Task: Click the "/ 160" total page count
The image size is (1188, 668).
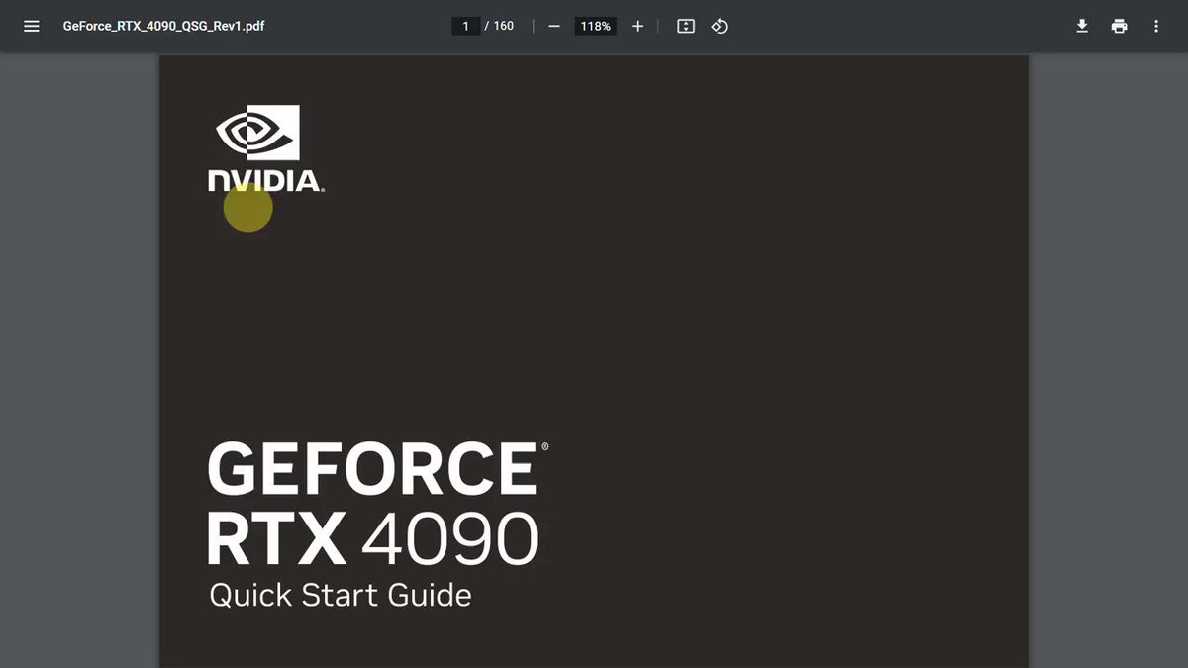Action: pyautogui.click(x=499, y=26)
